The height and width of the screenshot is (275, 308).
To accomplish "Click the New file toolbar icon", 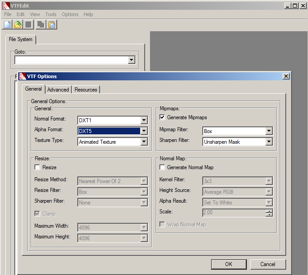I will (x=7, y=25).
